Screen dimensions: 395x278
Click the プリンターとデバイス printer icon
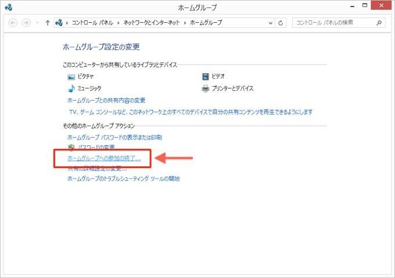coord(205,88)
